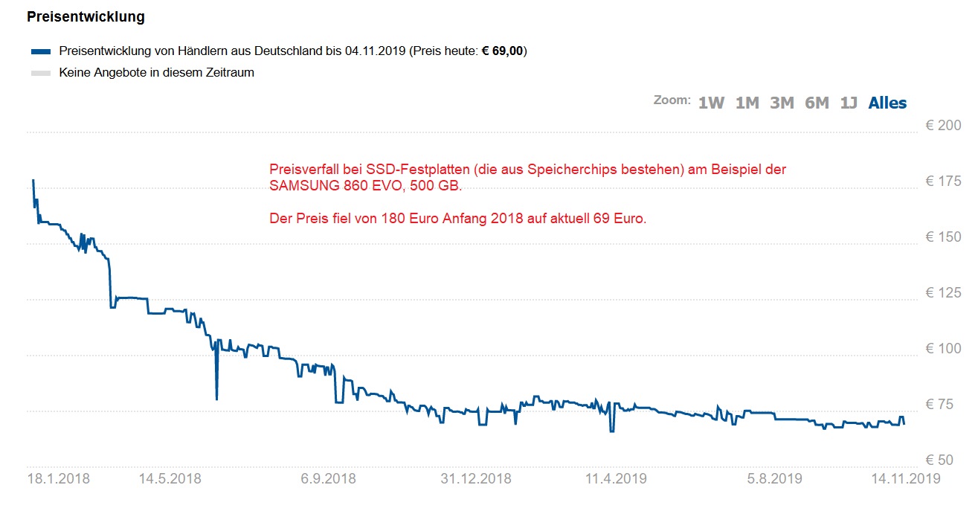Click the blue legend color swatch

coord(41,52)
